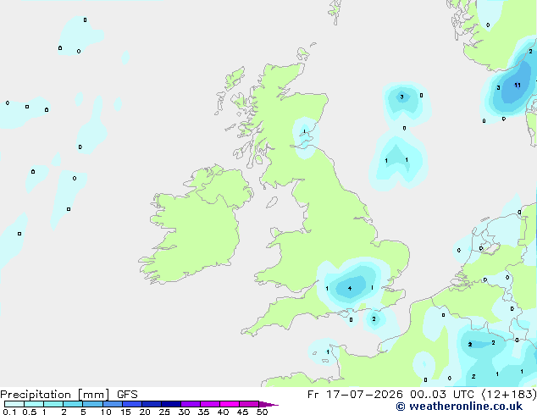The image size is (537, 415).
Task: Click the 25–30 mm navy legend swatch
Action: click(171, 404)
